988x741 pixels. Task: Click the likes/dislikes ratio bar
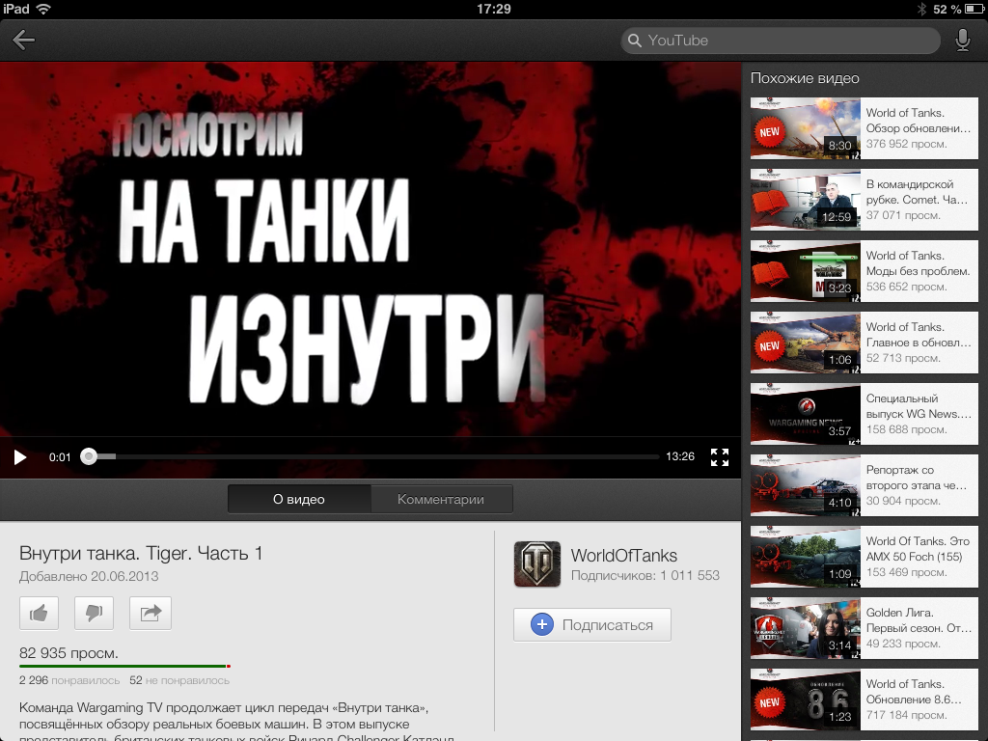[124, 666]
